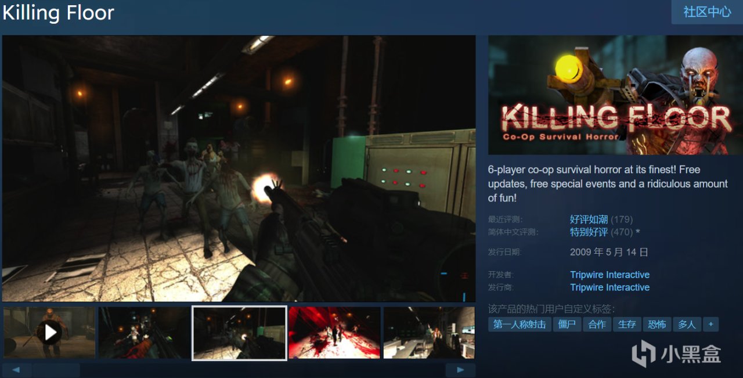Open the 好评如潮 recent reviews link
Viewport: 743px width, 378px height.
[589, 219]
